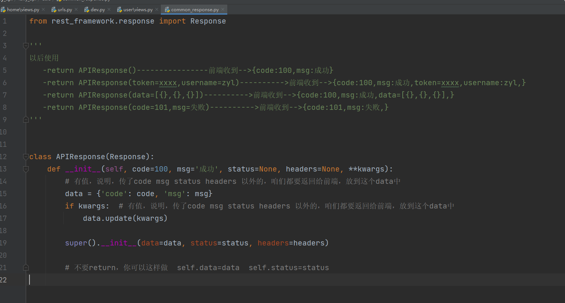Click "headers=headers" in the super call
565x303 pixels.
[x=291, y=243]
